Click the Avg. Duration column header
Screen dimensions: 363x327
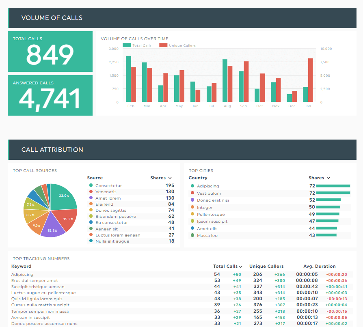click(x=319, y=266)
